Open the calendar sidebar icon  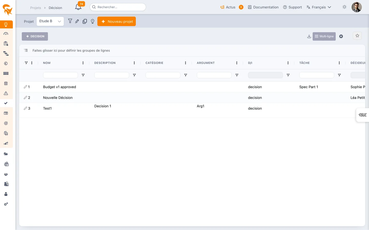pyautogui.click(x=6, y=83)
